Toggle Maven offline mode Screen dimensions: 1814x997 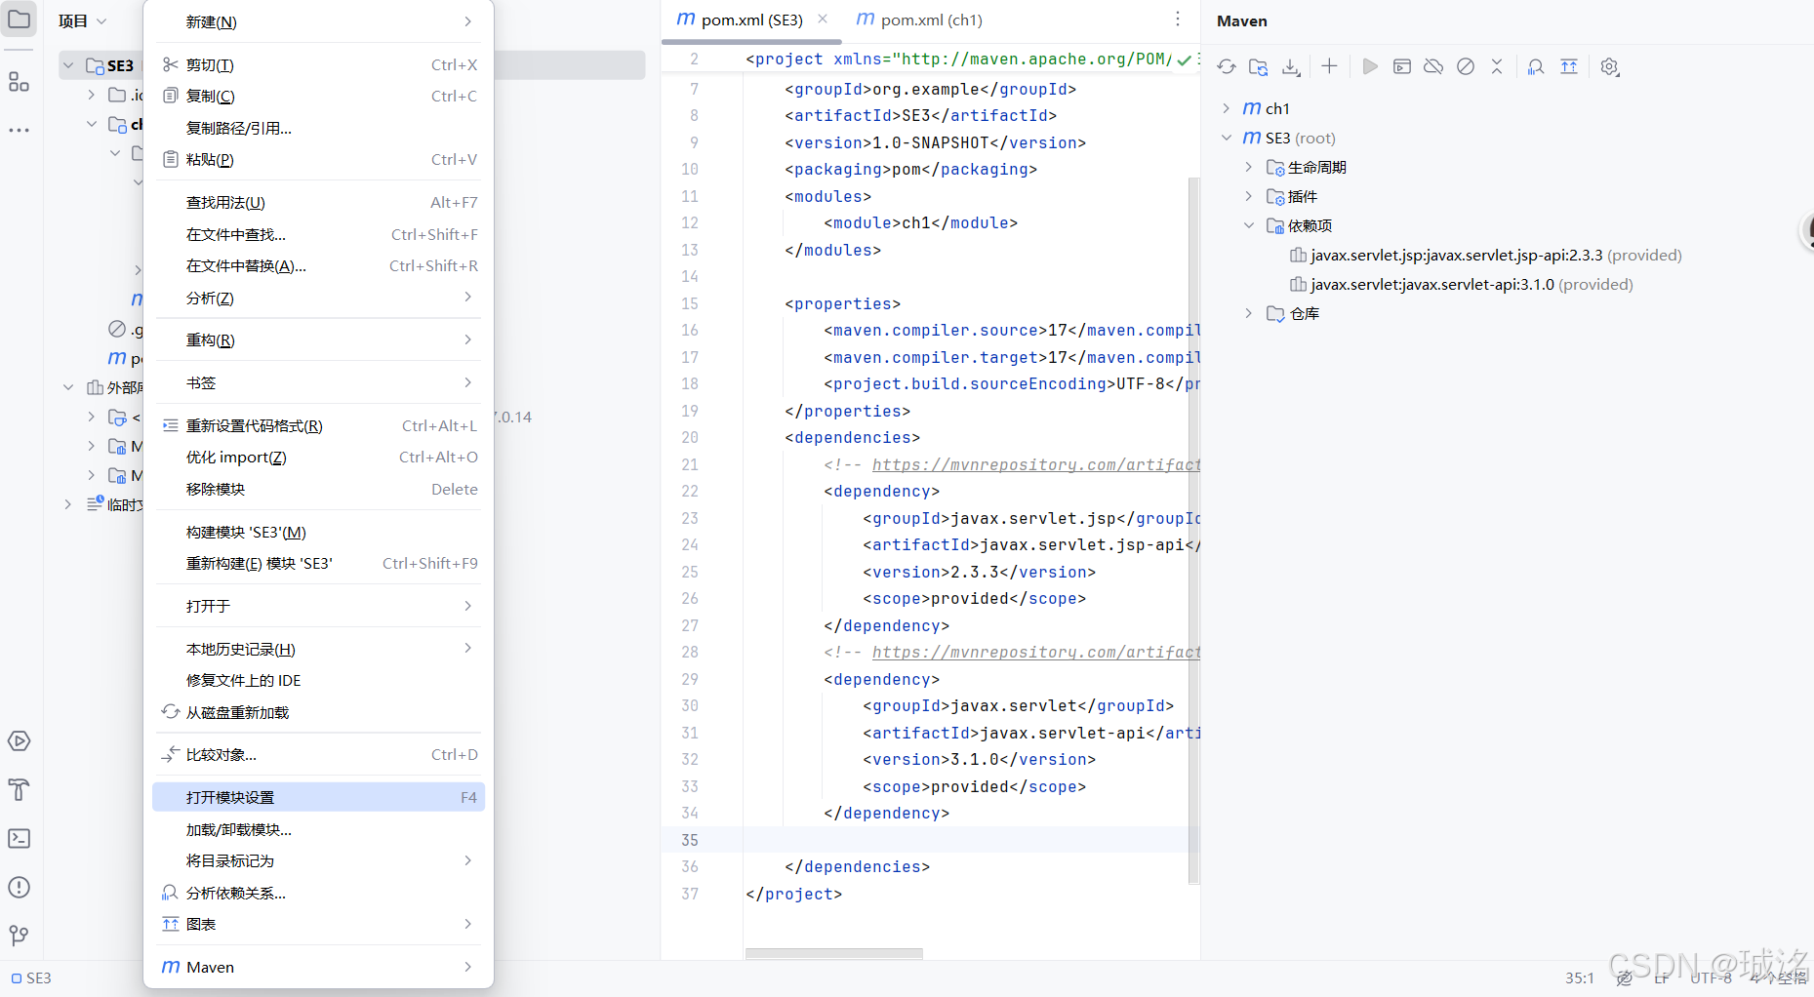1433,66
